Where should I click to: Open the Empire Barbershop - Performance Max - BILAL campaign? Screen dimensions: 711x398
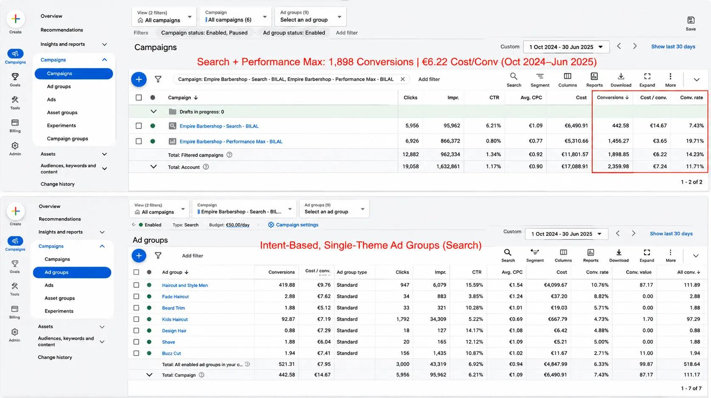[231, 142]
